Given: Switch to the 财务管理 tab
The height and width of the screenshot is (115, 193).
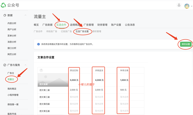Looking at the screenshot, I should (102, 25).
